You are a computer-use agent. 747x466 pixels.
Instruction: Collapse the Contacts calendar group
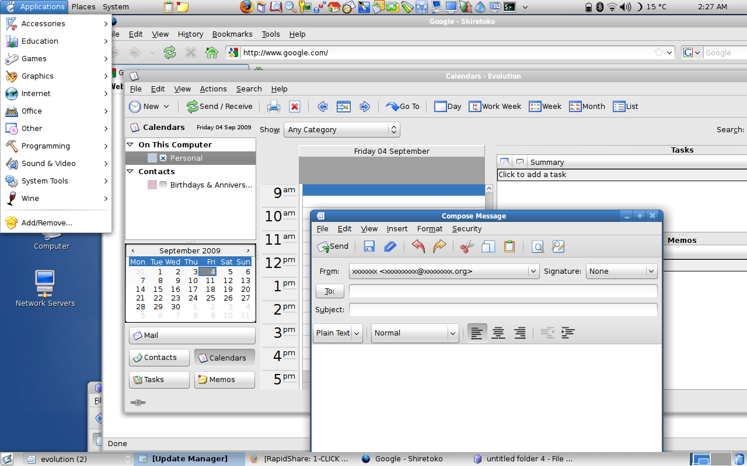coord(130,171)
